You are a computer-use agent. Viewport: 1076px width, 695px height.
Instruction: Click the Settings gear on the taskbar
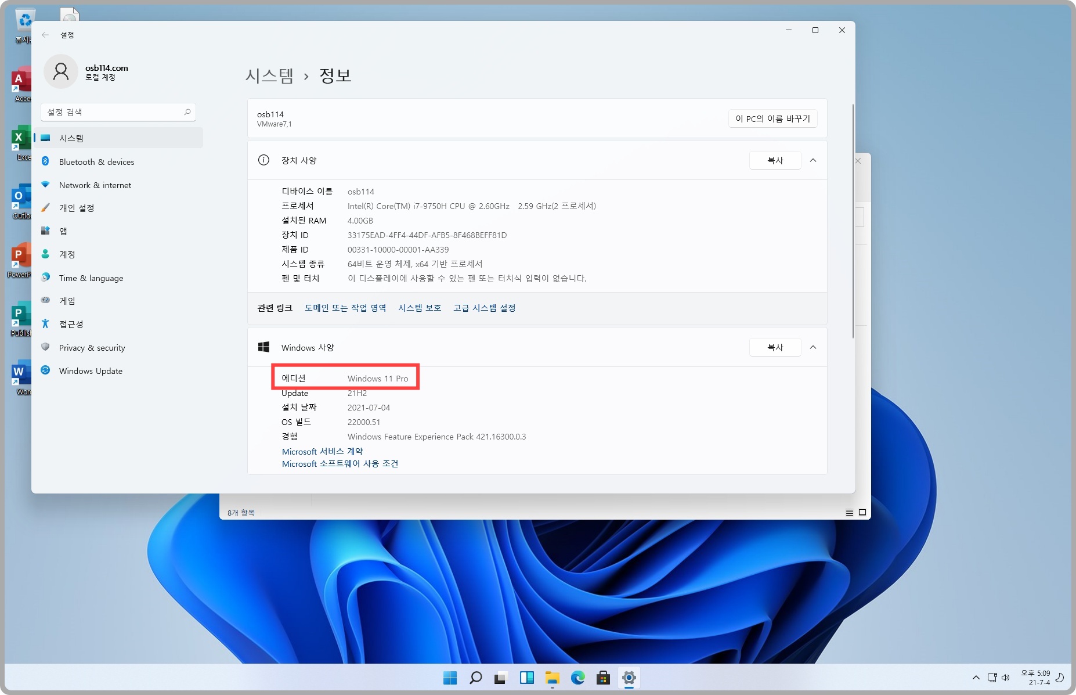[x=629, y=678]
